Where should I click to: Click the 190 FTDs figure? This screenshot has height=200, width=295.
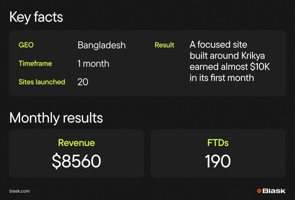click(x=218, y=161)
